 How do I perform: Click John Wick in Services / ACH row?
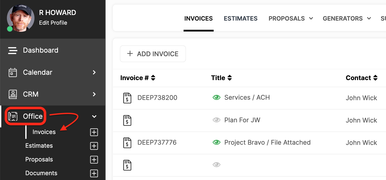(361, 98)
